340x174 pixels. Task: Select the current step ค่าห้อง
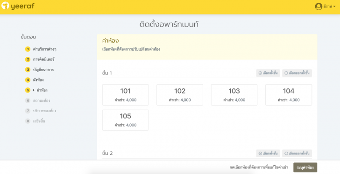[x=42, y=90]
